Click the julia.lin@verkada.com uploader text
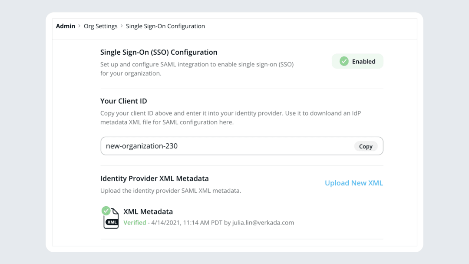This screenshot has height=264, width=469. 263,222
